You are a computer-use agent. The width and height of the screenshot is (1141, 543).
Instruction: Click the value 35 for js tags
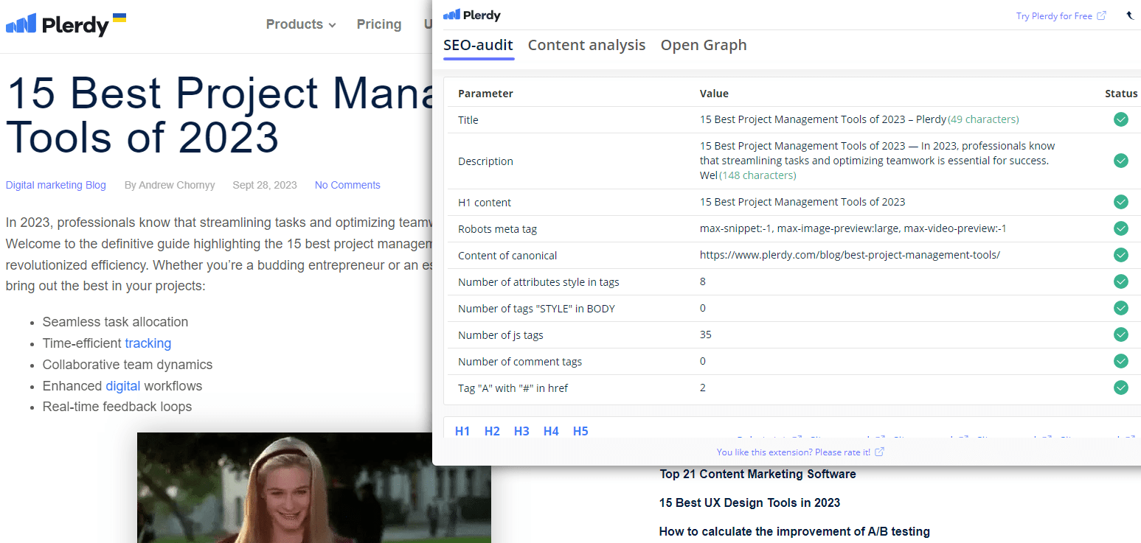706,334
